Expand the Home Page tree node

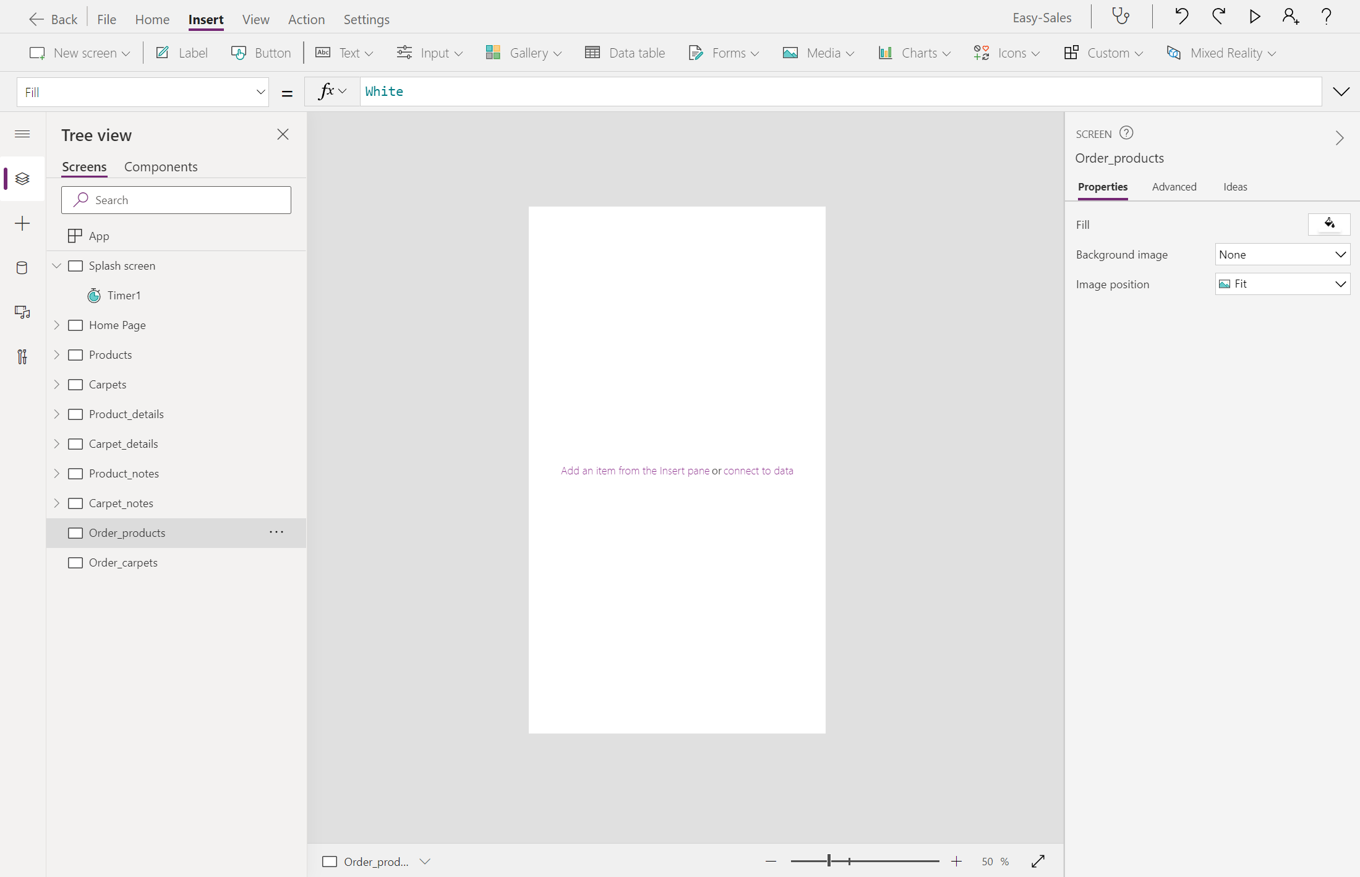click(57, 325)
